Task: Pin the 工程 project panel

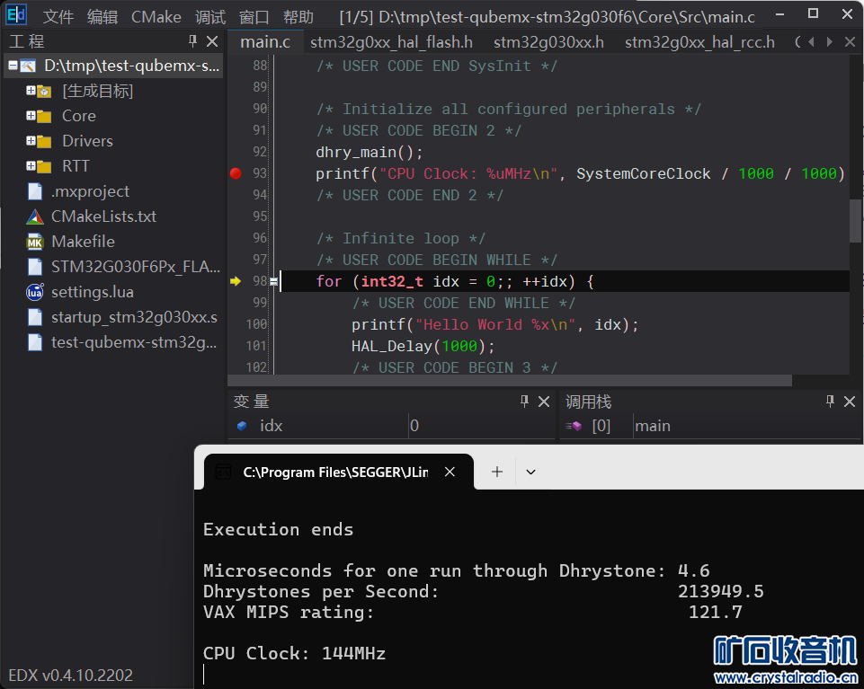Action: (192, 40)
